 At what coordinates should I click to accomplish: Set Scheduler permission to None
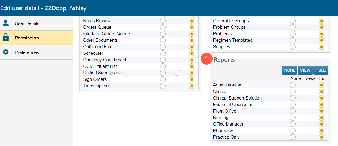tap(163, 53)
